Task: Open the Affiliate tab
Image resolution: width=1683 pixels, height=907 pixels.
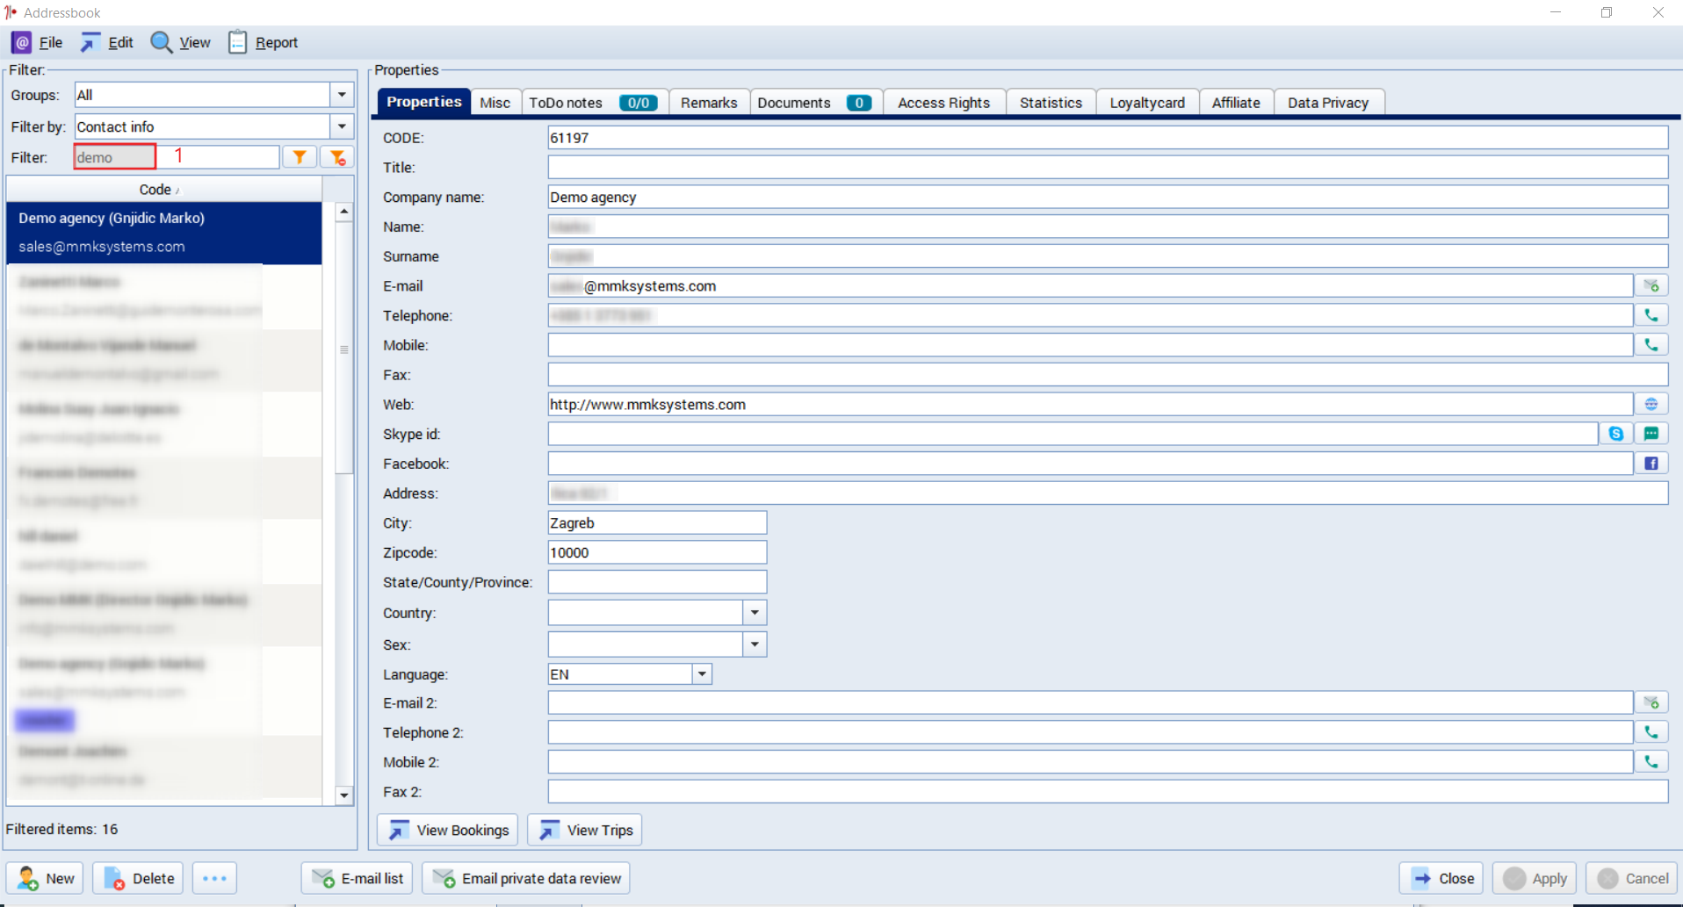Action: [x=1236, y=103]
